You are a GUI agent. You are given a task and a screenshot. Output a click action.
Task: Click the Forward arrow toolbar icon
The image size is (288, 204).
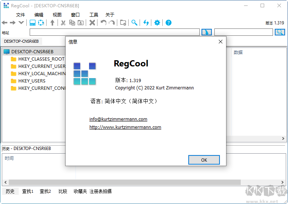coord(13,23)
